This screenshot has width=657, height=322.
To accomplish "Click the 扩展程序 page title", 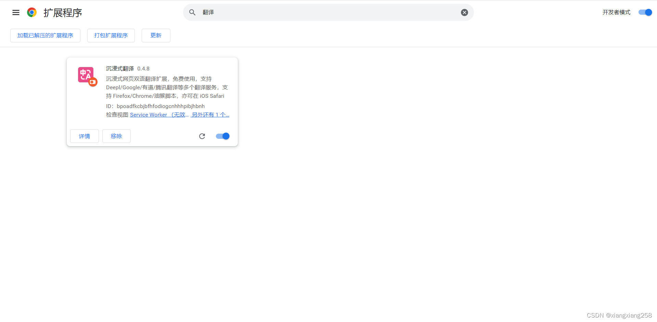I will click(63, 13).
